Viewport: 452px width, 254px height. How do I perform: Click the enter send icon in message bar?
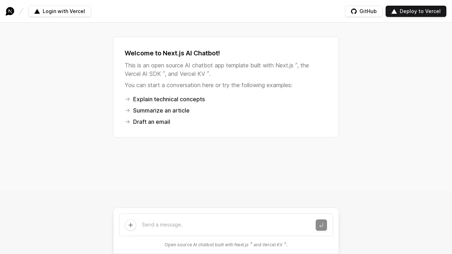coord(321,225)
